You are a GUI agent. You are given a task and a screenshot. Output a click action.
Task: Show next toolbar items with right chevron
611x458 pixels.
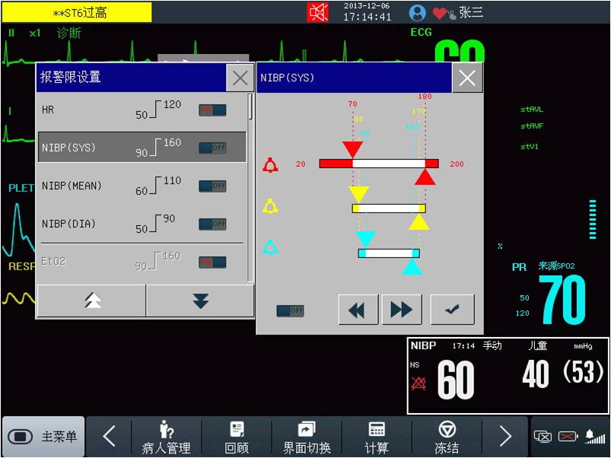point(505,437)
